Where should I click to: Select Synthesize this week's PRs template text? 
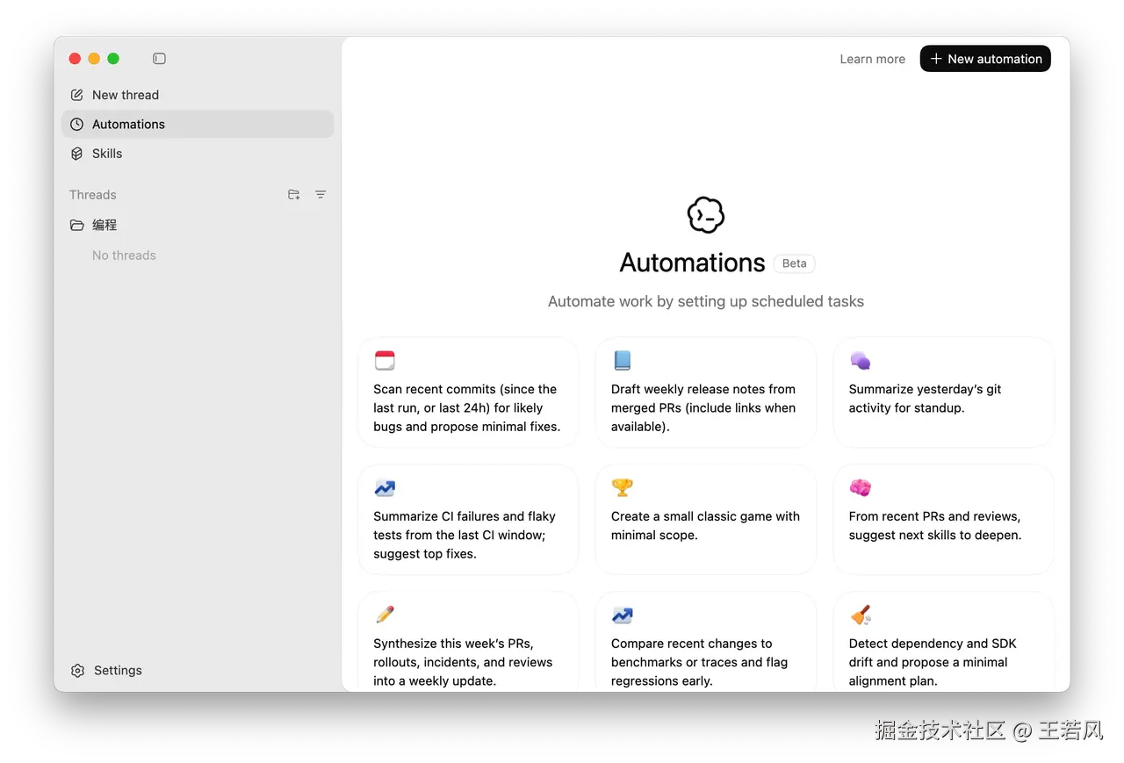pyautogui.click(x=463, y=663)
